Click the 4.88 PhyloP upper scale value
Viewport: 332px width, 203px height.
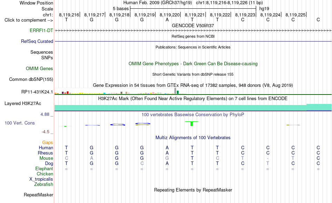tap(45, 114)
